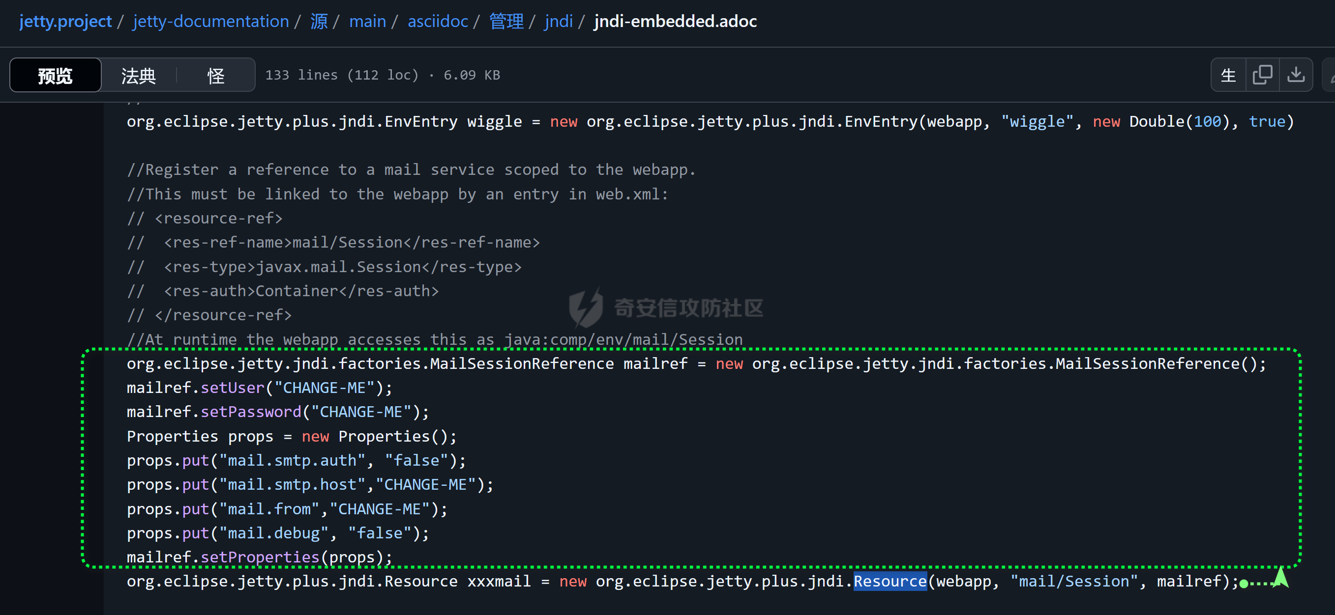
Task: Click the props.put "mail.debug" line
Action: (278, 533)
